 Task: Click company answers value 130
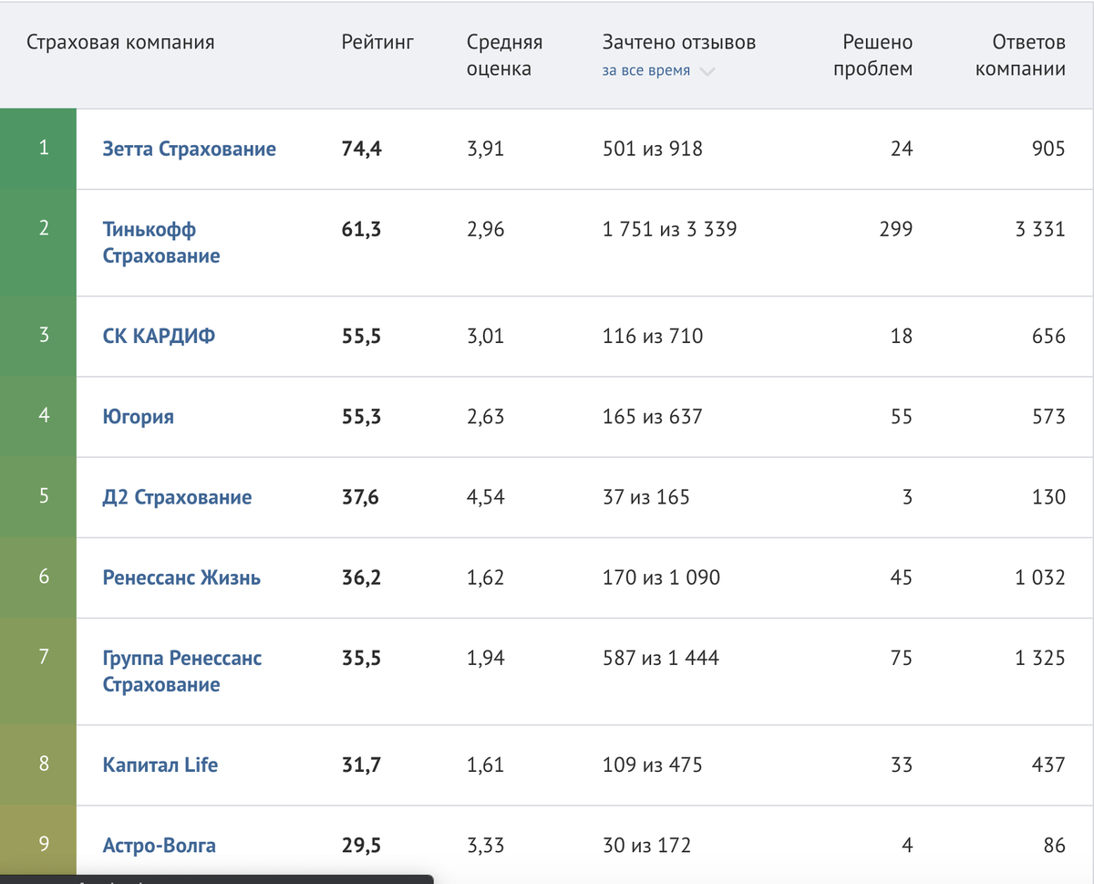point(1049,497)
